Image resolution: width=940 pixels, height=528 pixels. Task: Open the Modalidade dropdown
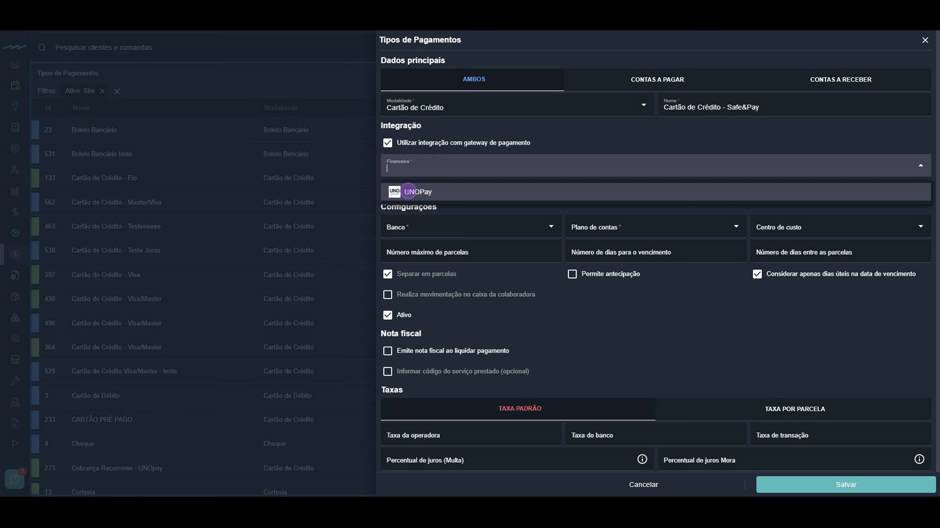tap(517, 105)
